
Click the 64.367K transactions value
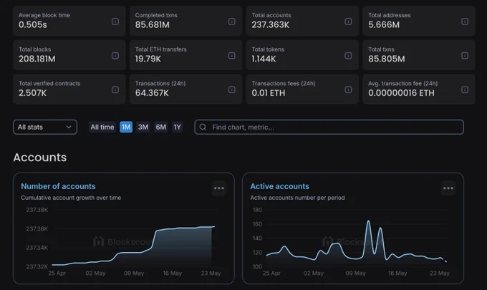point(152,93)
